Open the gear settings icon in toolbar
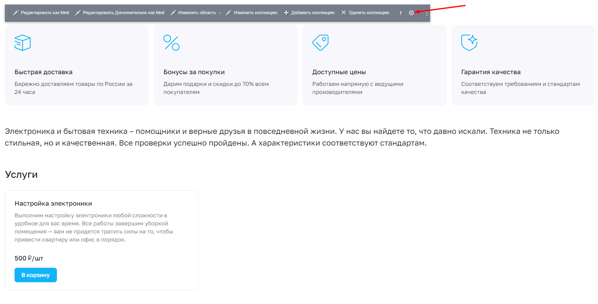Screen dimensions: 598x304 click(411, 13)
